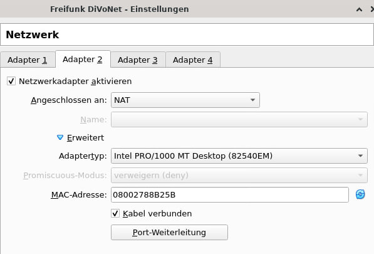374x254 pixels.
Task: Roll up window with title bar arrow
Action: point(359,9)
